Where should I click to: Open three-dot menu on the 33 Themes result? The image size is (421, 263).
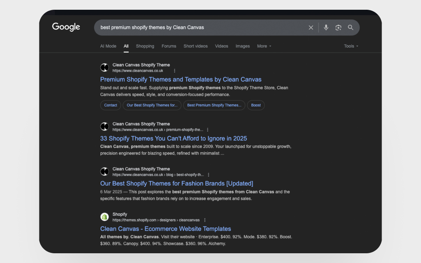click(x=207, y=129)
